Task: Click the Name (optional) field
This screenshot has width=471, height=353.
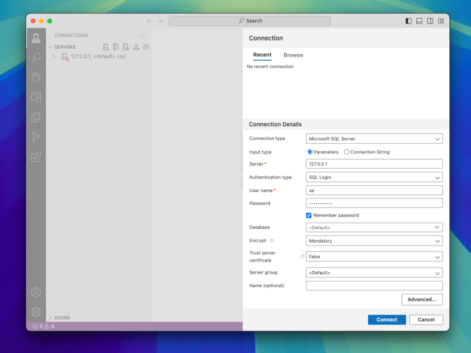Action: pyautogui.click(x=374, y=285)
